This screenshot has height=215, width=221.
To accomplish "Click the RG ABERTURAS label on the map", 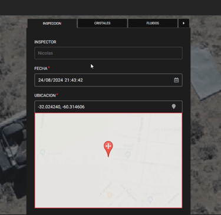I will click(x=168, y=130).
